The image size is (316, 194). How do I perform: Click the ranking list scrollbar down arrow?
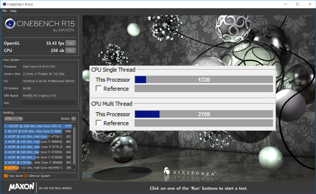click(74, 170)
